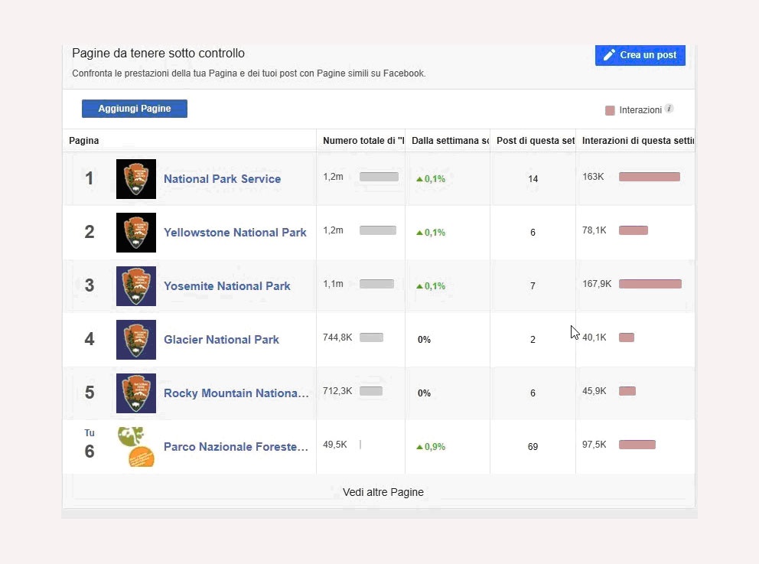Click the info icon next to Interazioni

(x=669, y=109)
